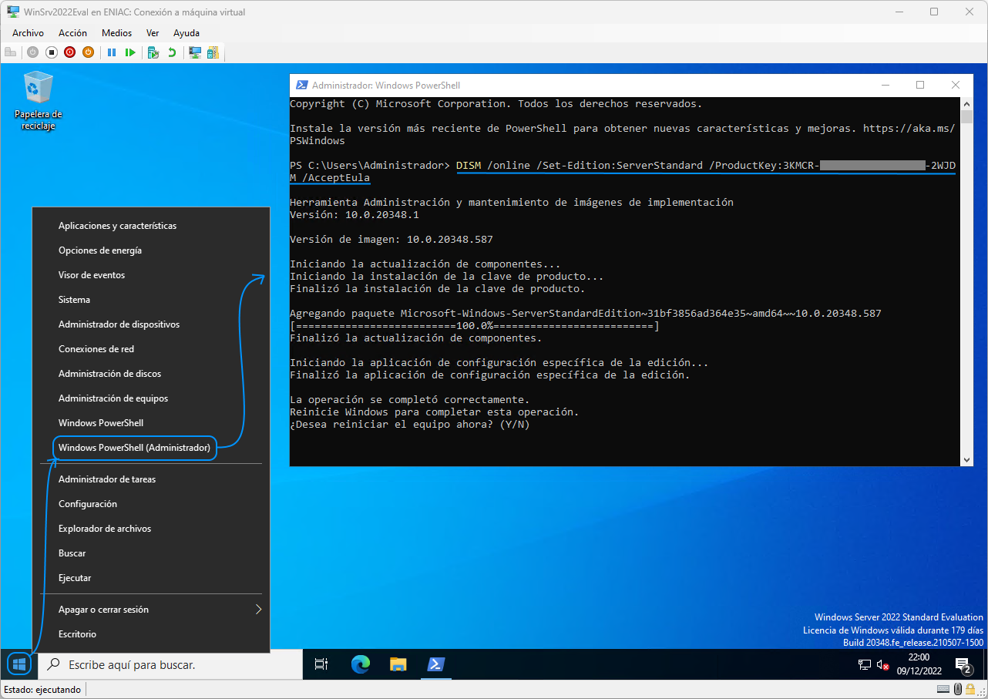Click 'Estado: ejecutando' in status bar
This screenshot has width=988, height=699.
pos(42,690)
